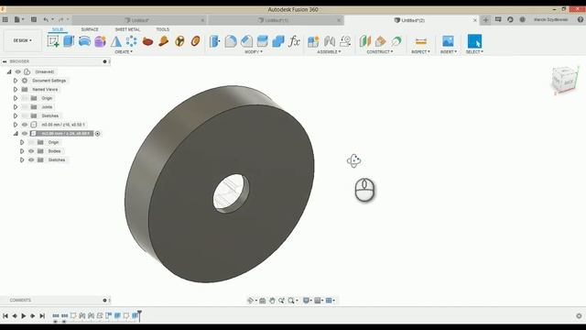Toggle visibility of Sketches under highlighted component
586x330 pixels.
pos(31,159)
